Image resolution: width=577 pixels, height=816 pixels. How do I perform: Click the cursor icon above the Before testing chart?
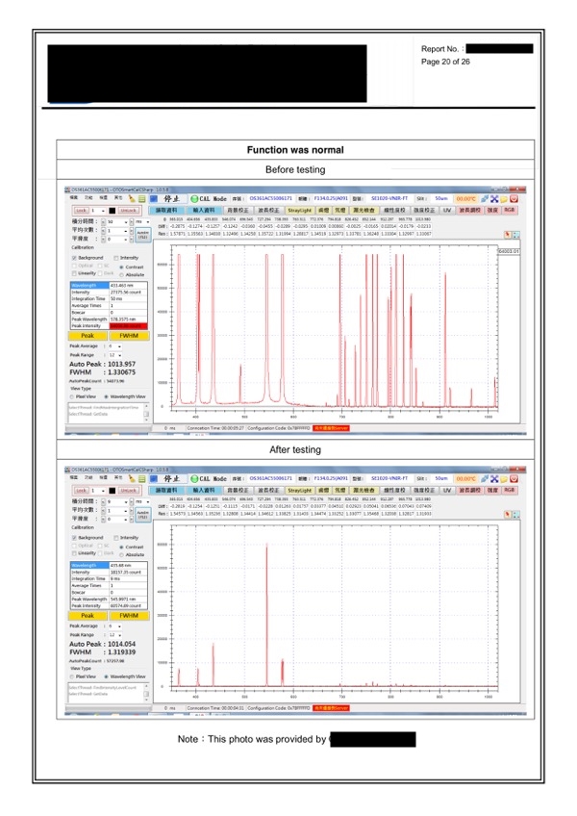coord(508,235)
